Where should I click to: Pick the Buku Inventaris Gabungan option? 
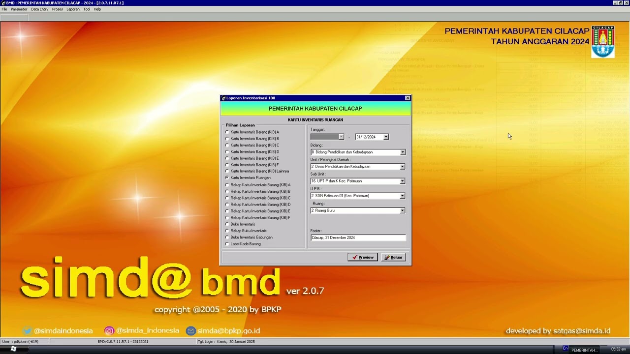pyautogui.click(x=249, y=237)
